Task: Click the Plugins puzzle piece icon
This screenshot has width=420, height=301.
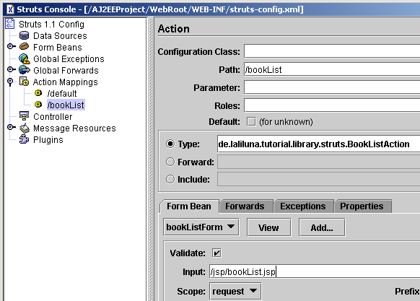Action: point(24,139)
